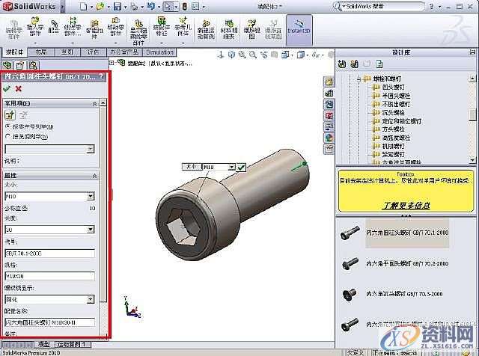Click the Zoom to Fit magnifier icon
The width and height of the screenshot is (479, 356).
[242, 55]
